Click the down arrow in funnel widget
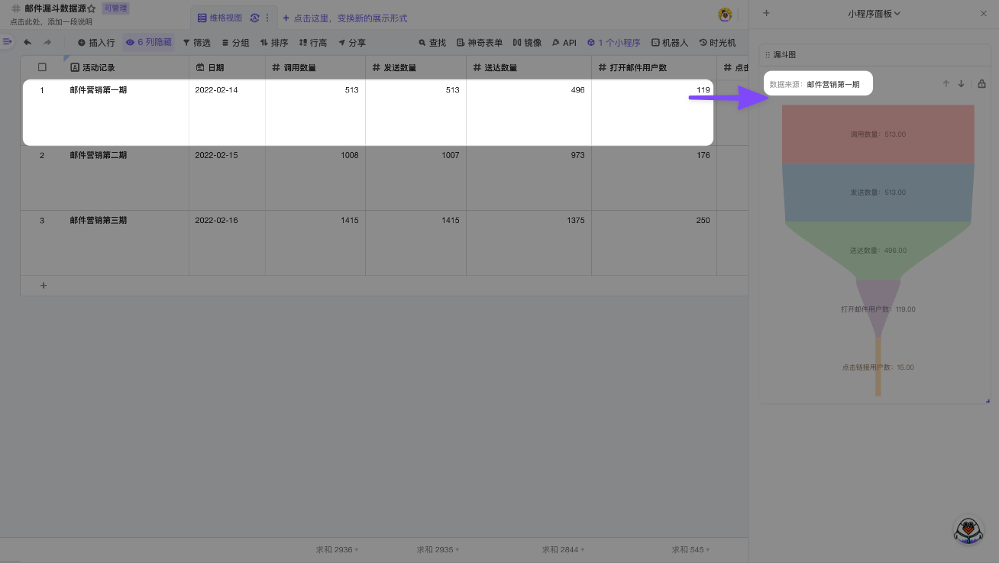 pyautogui.click(x=961, y=84)
